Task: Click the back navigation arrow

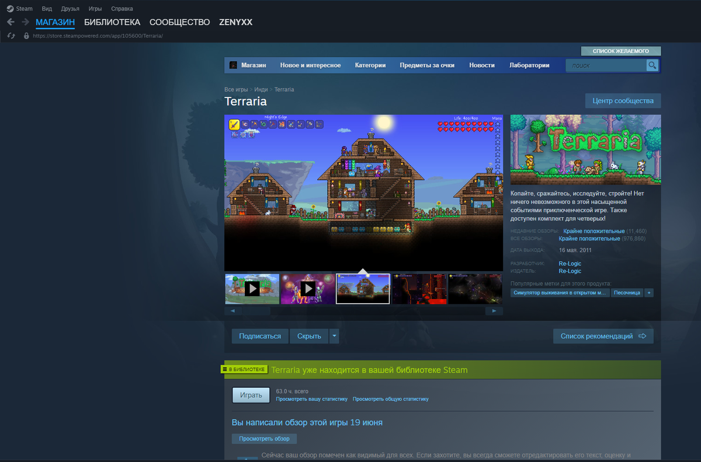Action: pos(11,22)
